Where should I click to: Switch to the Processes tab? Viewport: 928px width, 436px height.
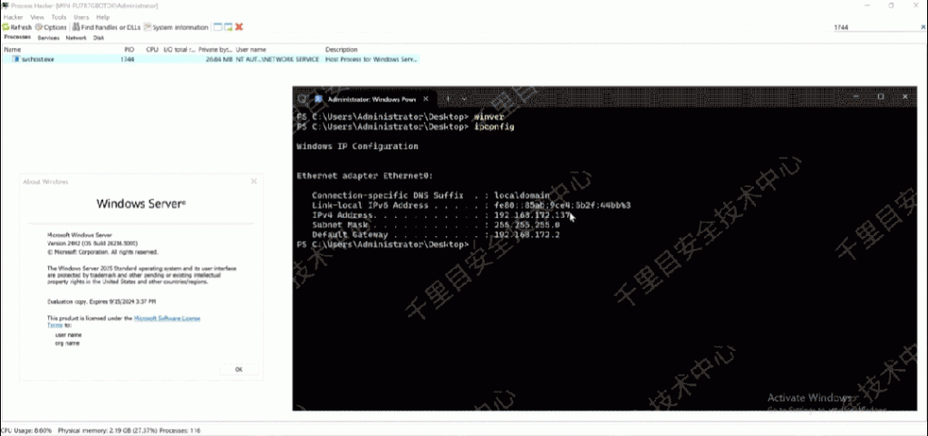(x=17, y=37)
